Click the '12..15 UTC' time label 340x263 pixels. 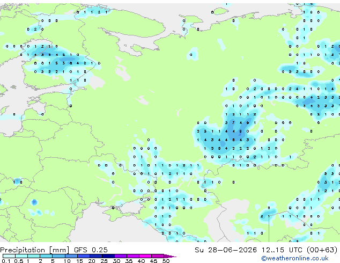tap(282, 250)
